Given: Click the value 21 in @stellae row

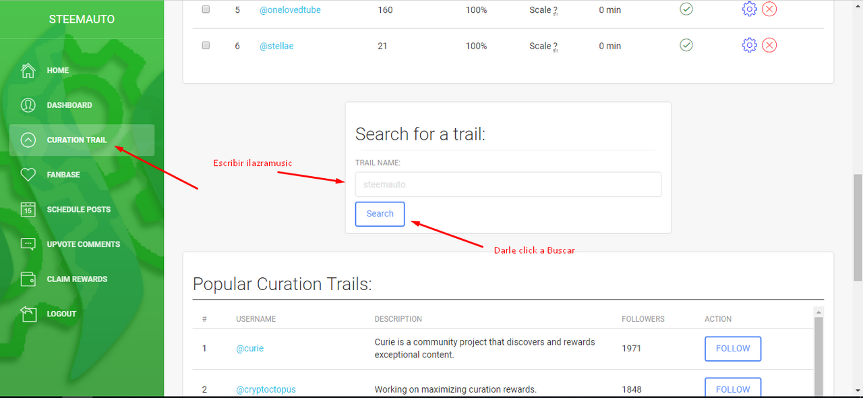Looking at the screenshot, I should 382,46.
